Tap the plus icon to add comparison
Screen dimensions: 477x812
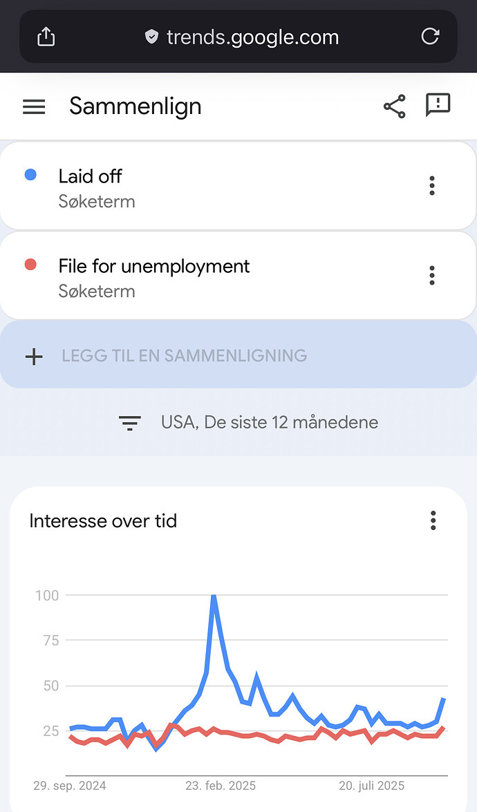click(34, 357)
